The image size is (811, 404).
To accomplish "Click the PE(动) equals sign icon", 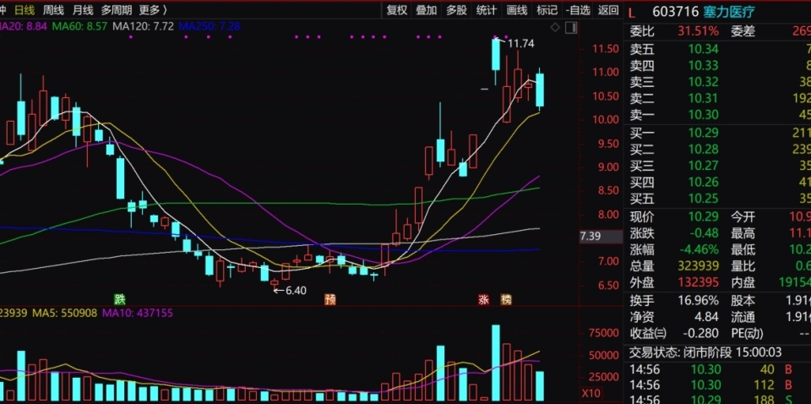I will [x=661, y=333].
